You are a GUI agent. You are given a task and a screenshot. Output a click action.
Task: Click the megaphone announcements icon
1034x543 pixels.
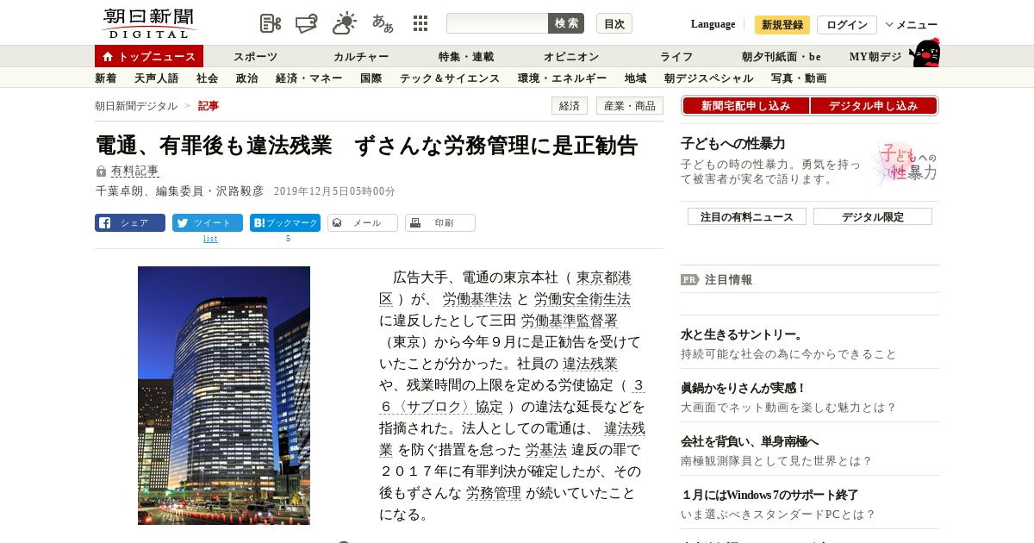point(307,23)
